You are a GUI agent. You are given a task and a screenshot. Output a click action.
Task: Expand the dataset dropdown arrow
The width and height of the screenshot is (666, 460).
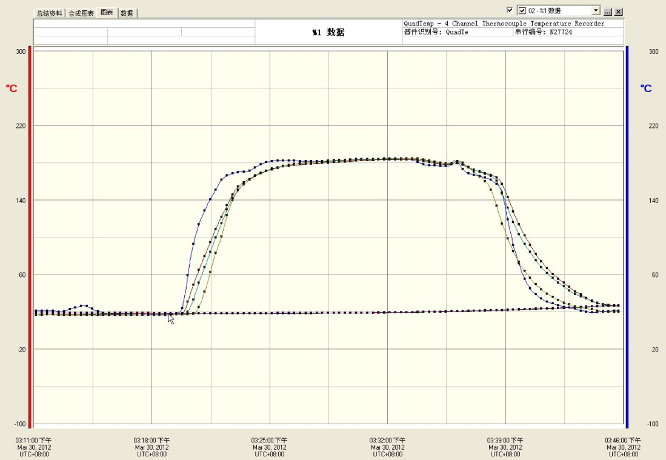pos(596,11)
